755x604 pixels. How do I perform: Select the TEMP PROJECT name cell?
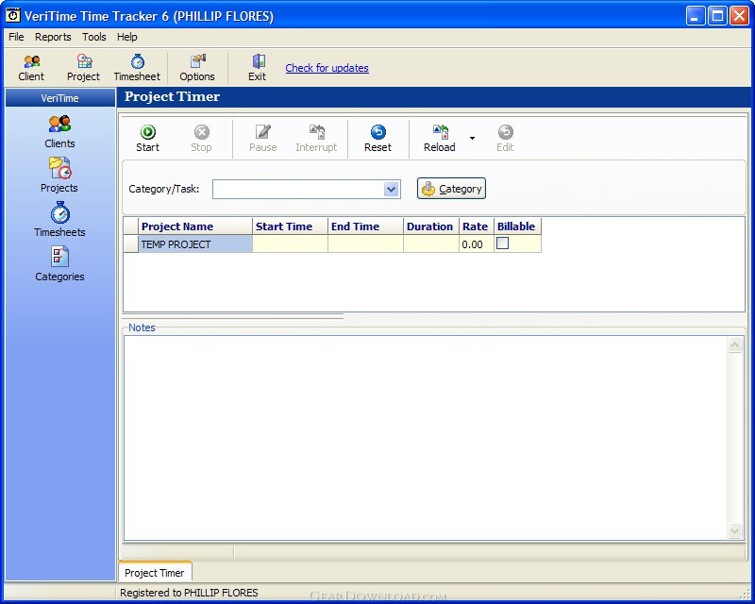point(195,244)
